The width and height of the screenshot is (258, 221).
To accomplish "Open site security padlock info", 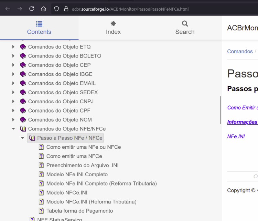I will [66, 9].
